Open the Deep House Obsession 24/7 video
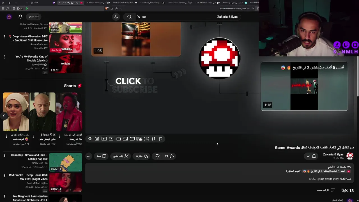Viewport: 359px width, 202px height. (x=66, y=43)
